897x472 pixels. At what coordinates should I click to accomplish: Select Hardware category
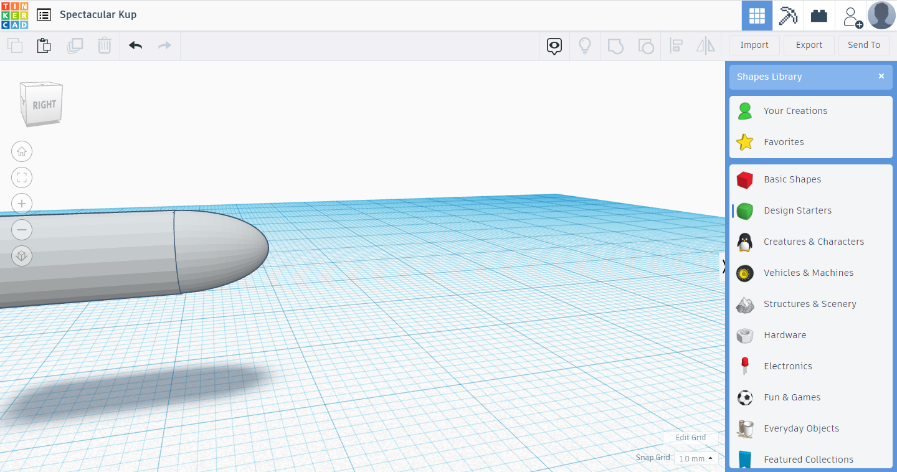[811, 335]
